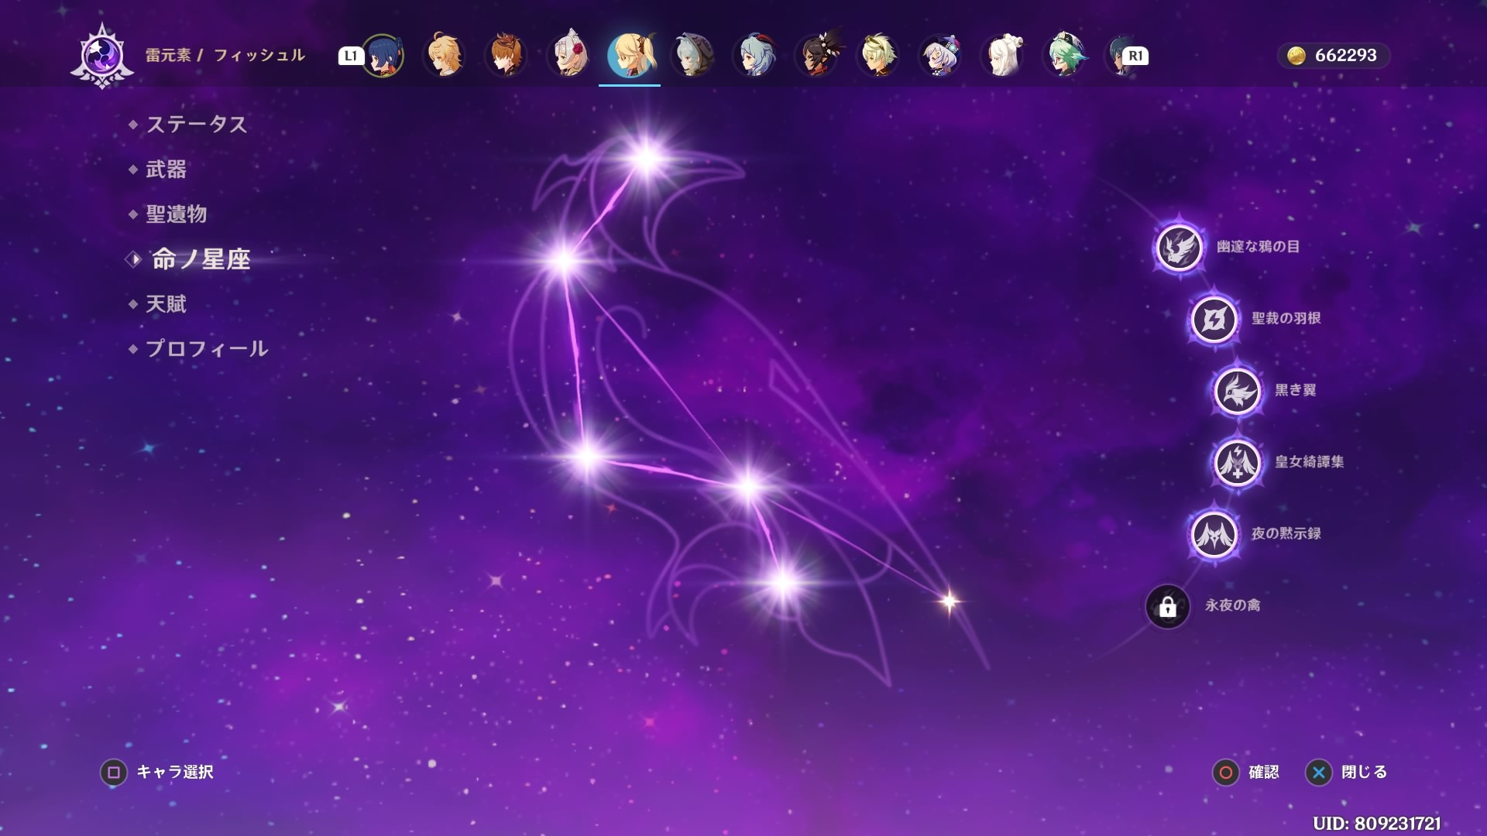The height and width of the screenshot is (836, 1487).
Task: Switch to the white-haired character portrait
Action: point(1004,56)
